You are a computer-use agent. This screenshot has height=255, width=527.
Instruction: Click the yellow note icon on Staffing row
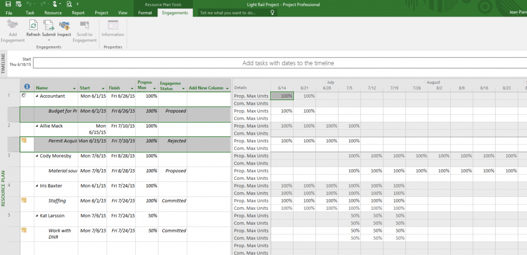[x=24, y=200]
